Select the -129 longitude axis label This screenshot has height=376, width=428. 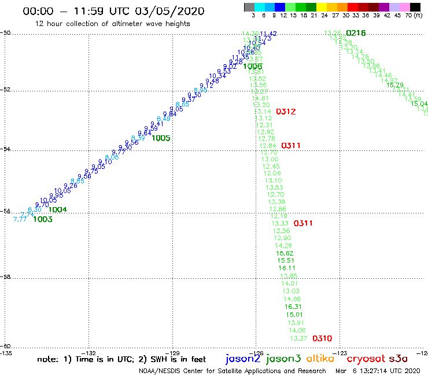click(x=172, y=353)
